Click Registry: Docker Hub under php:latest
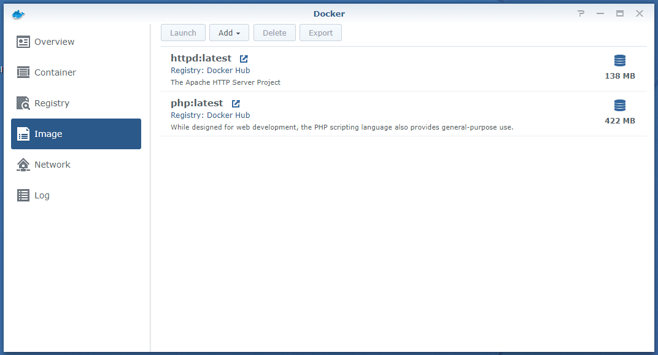658x355 pixels. click(211, 115)
